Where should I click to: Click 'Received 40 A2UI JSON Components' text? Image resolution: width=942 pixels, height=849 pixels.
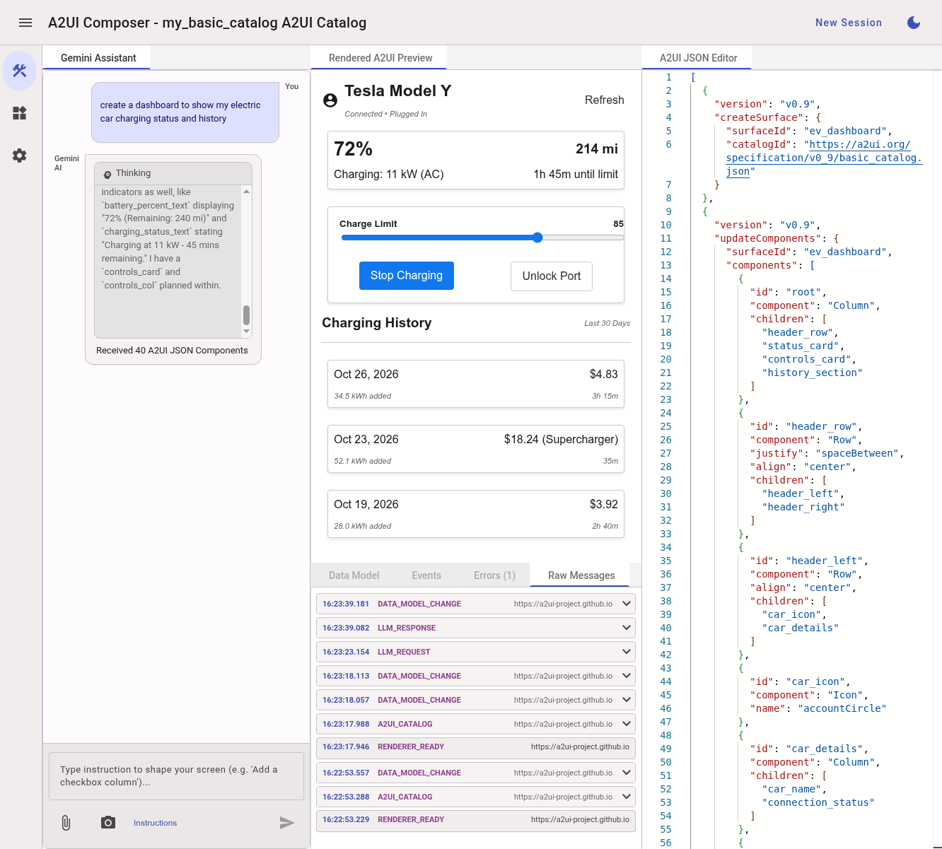[172, 351]
